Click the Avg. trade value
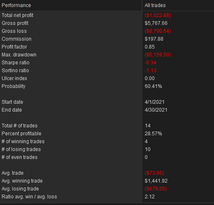Viewport: 214px width, 205px height. pos(154,173)
